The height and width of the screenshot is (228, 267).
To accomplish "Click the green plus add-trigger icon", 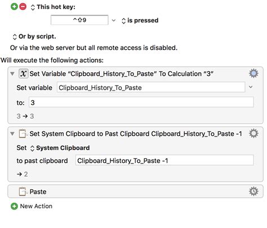I will [14, 7].
